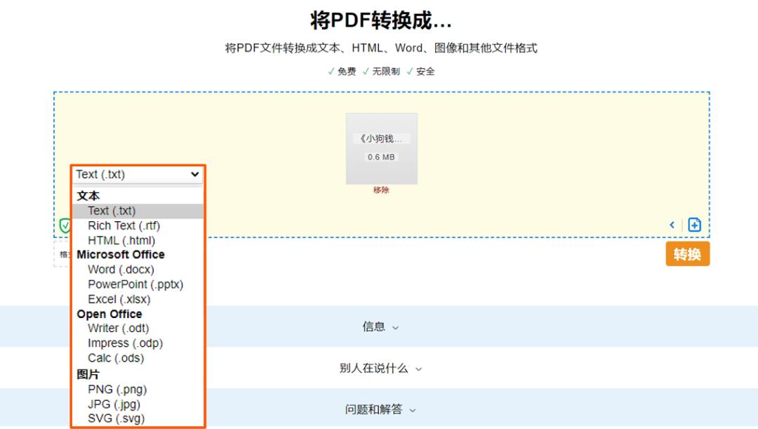
Task: Select SVG (.svg) image format
Action: pyautogui.click(x=116, y=419)
